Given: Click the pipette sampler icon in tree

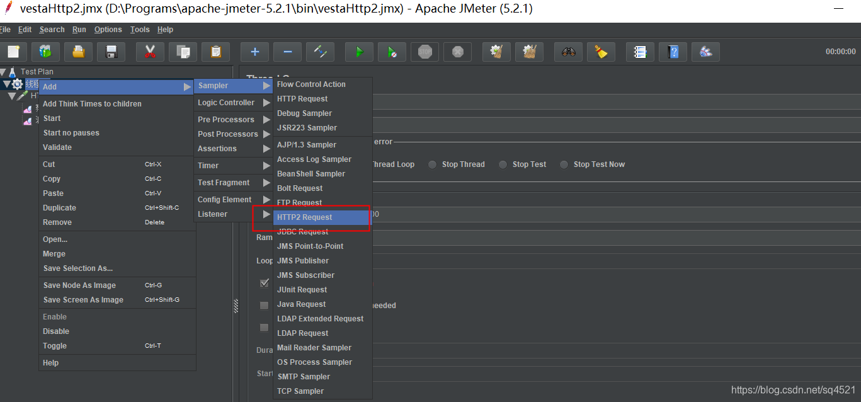Looking at the screenshot, I should (x=22, y=96).
